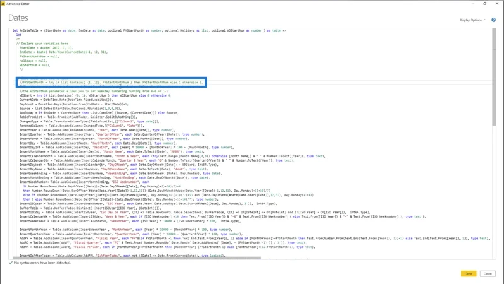
Task: Click the 'InsertWeekEnding = Table.AddColumn' line
Action: pyautogui.click(x=120, y=174)
